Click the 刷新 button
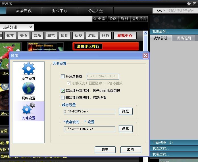Viewport: 198px width, 162px height. tap(124, 19)
